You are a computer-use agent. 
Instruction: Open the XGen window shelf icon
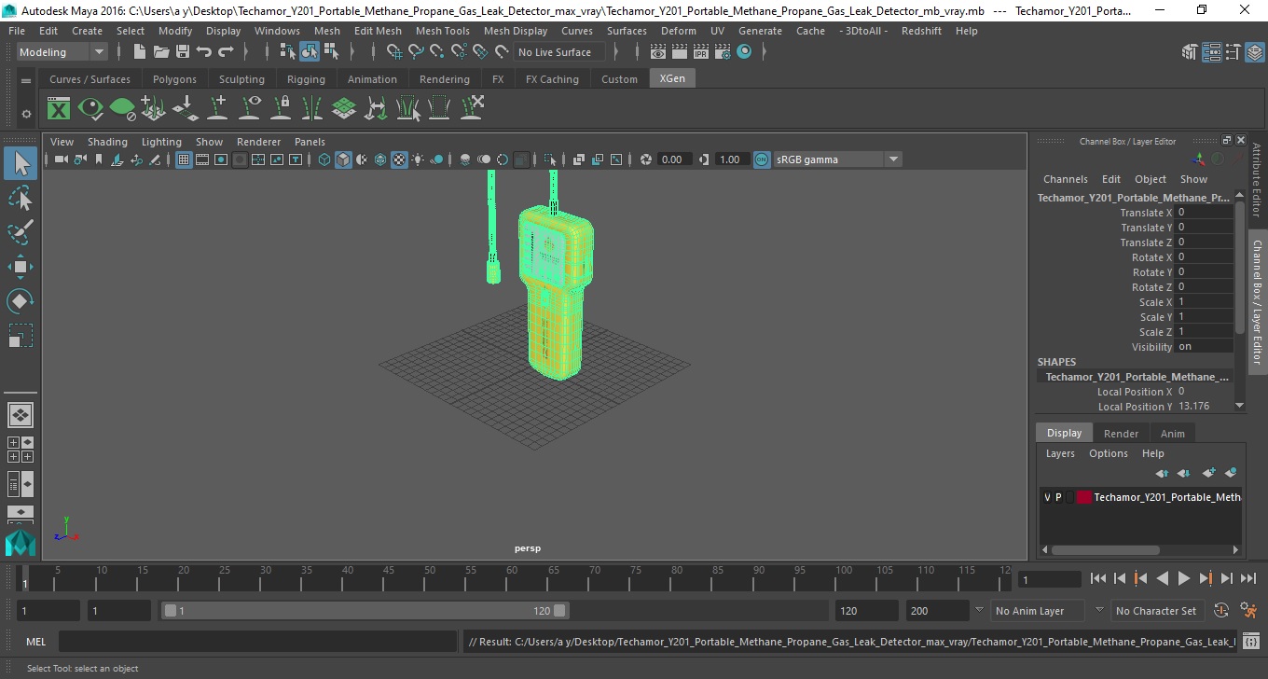(x=59, y=109)
